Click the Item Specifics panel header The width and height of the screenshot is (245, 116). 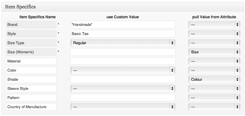pyautogui.click(x=122, y=7)
